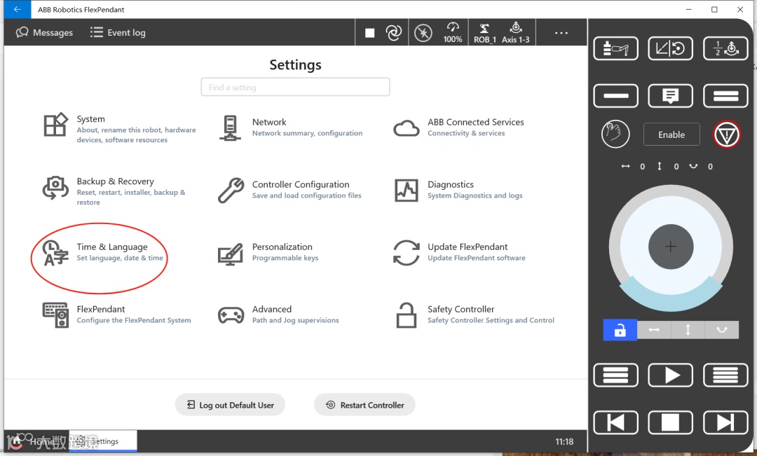Select the ROB_1 mechanical unit indicator
Image resolution: width=757 pixels, height=456 pixels.
[485, 33]
